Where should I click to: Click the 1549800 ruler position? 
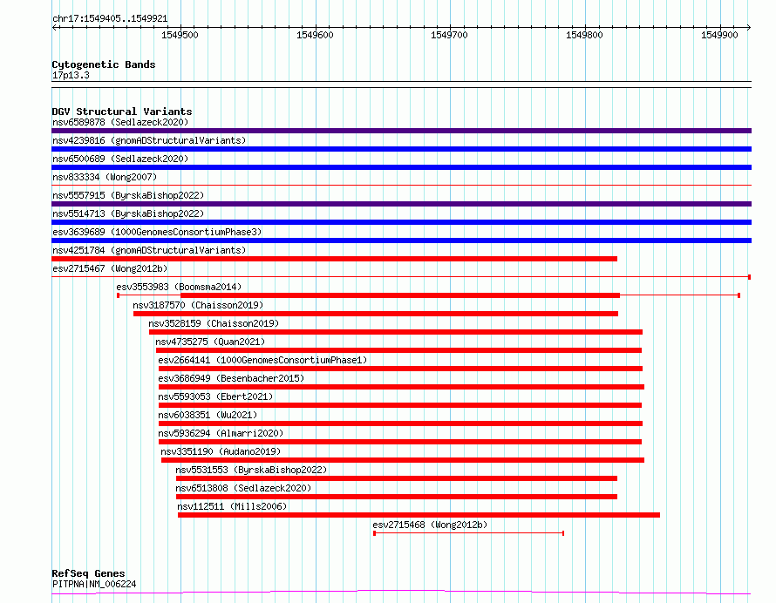pos(584,35)
